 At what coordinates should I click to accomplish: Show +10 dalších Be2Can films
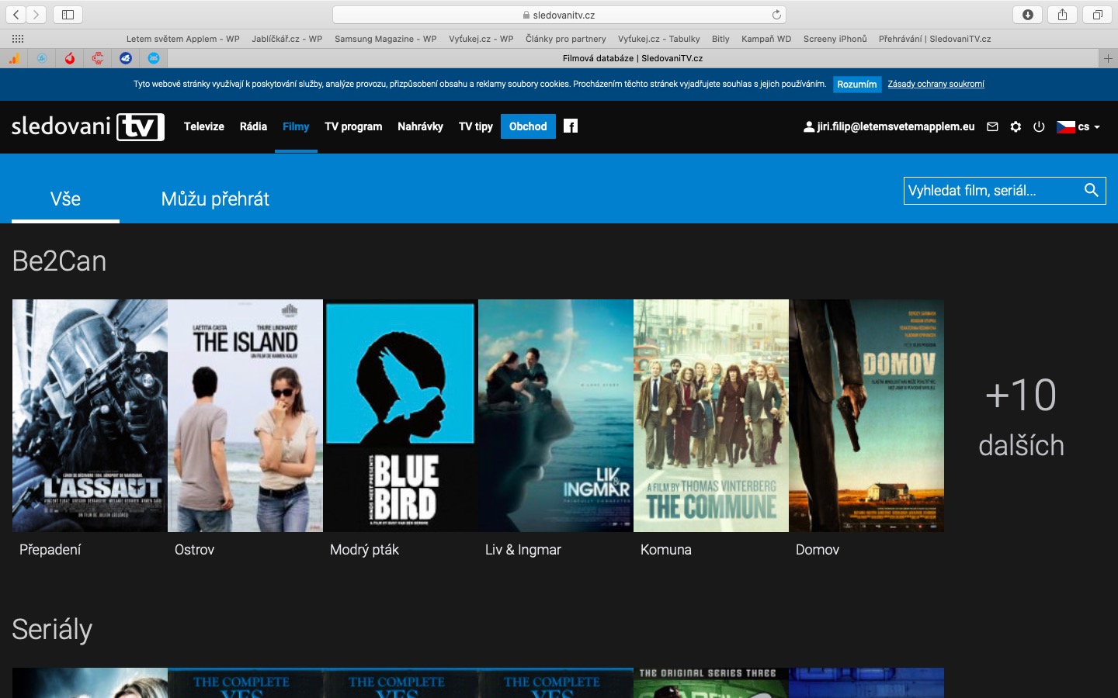tap(1021, 417)
